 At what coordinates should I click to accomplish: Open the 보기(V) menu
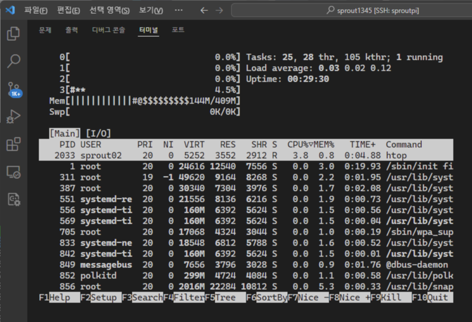click(151, 10)
